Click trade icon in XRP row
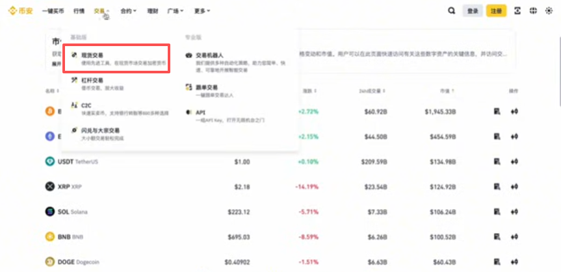The width and height of the screenshot is (561, 272). 514,186
